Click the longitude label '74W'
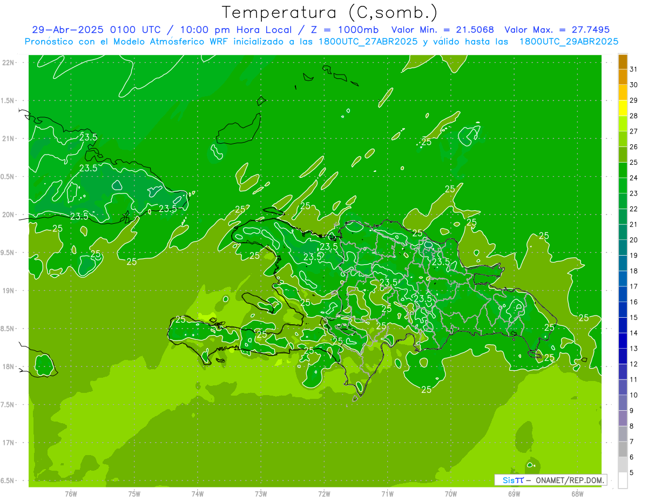 198,494
